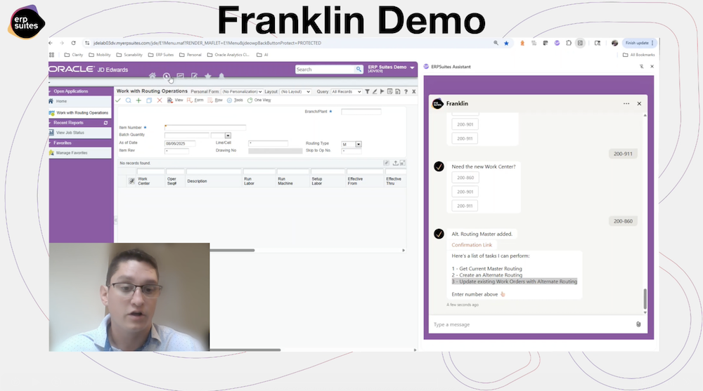The width and height of the screenshot is (703, 391).
Task: Open the Confirmation Link in chat
Action: [472, 245]
